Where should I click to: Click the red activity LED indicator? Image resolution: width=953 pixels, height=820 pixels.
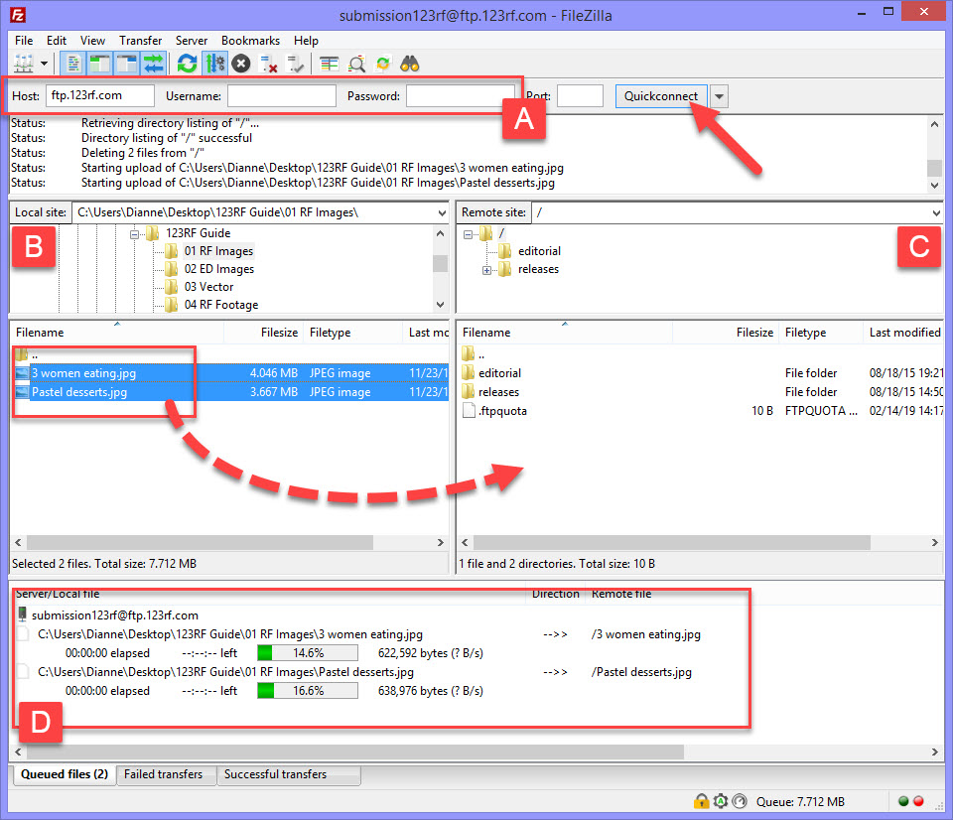click(x=918, y=801)
